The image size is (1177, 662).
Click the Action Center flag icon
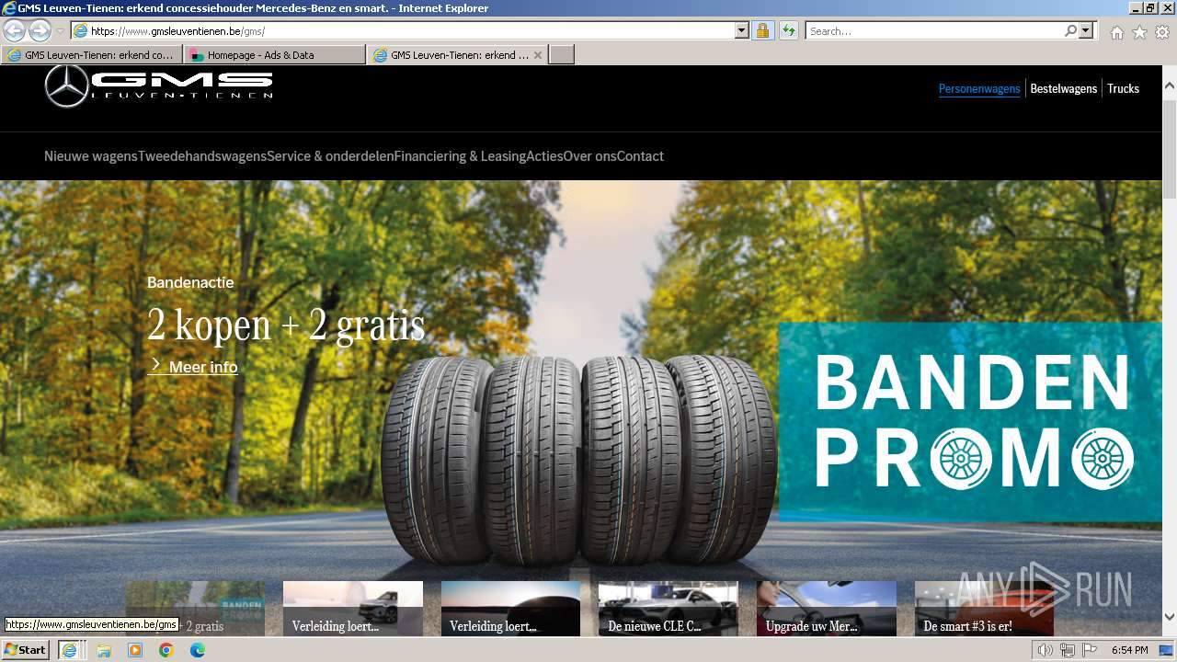(x=1090, y=650)
